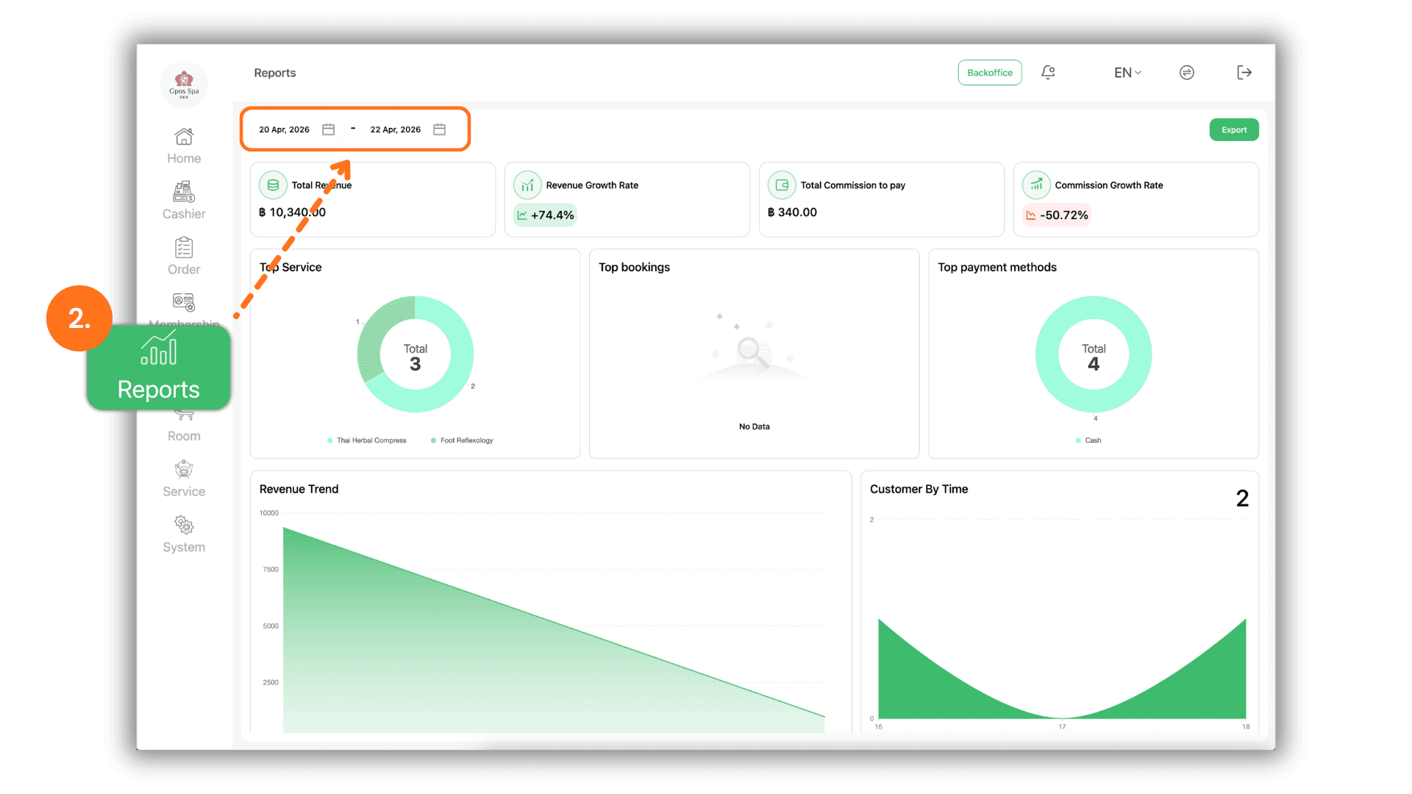This screenshot has height=794, width=1412.
Task: Click the ฿ 340.00 commission value
Action: coord(792,212)
